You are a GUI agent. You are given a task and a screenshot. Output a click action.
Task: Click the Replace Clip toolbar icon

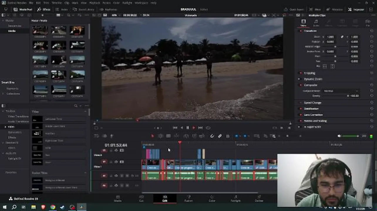tap(202, 136)
